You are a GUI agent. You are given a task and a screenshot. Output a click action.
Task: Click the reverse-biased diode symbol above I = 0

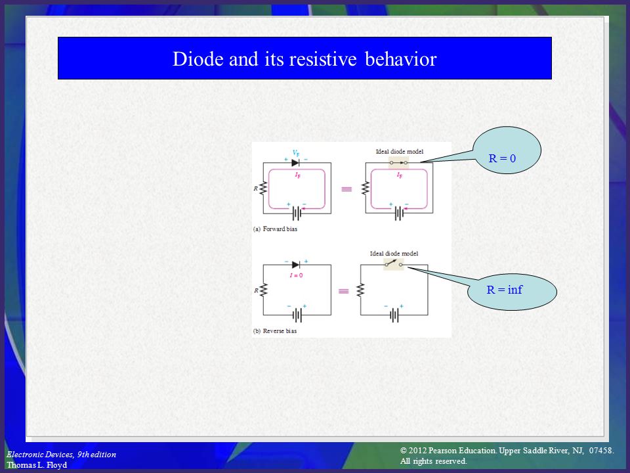296,265
